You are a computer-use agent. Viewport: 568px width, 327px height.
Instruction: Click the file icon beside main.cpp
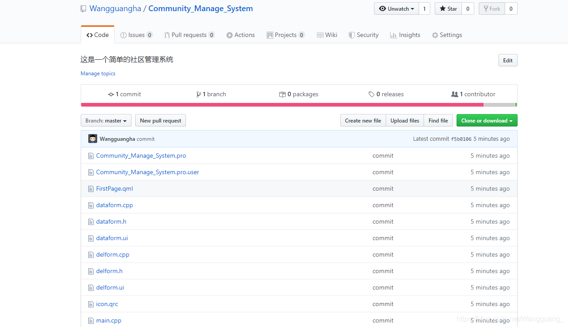click(x=91, y=321)
